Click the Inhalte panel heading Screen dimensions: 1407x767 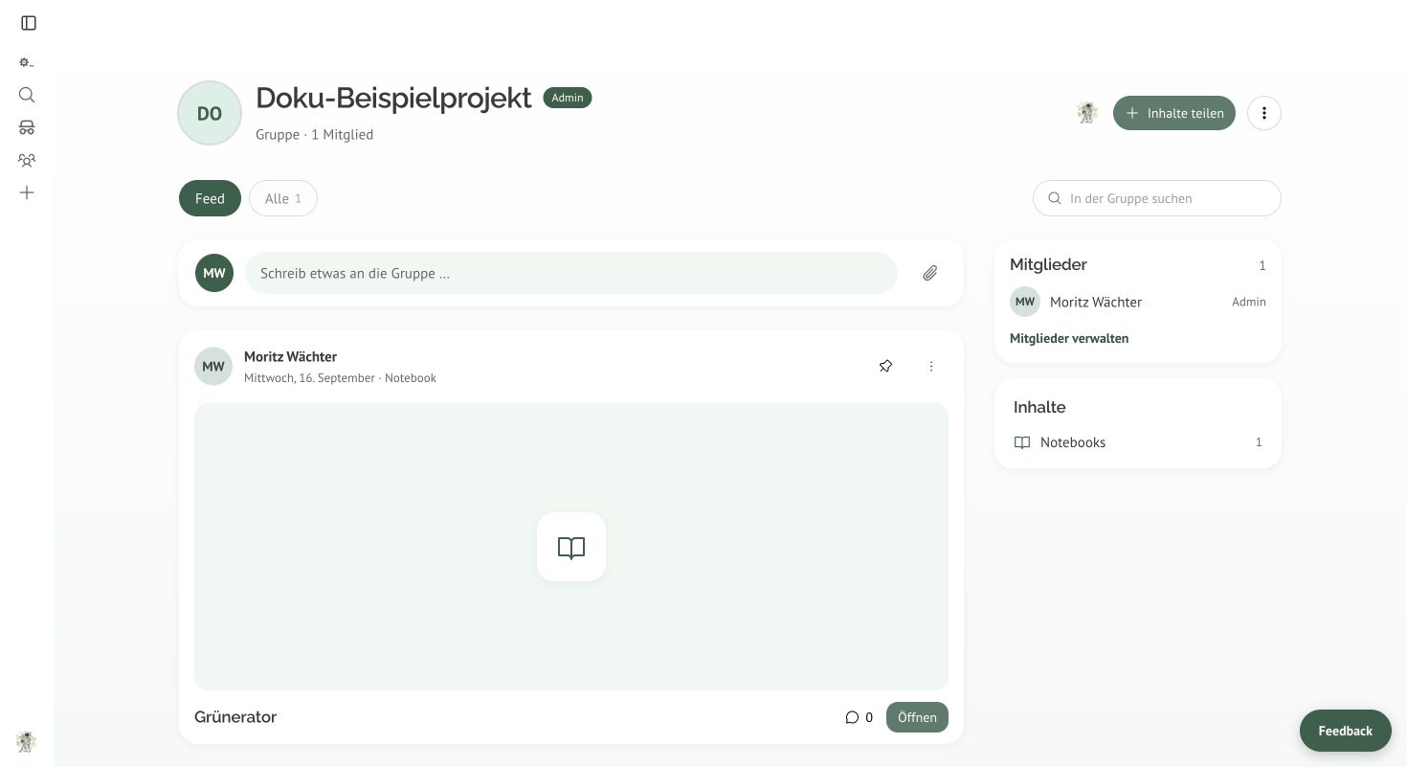(x=1039, y=407)
